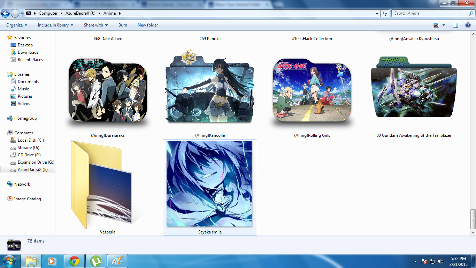
Task: Click the Back navigation arrow button
Action: pyautogui.click(x=6, y=13)
